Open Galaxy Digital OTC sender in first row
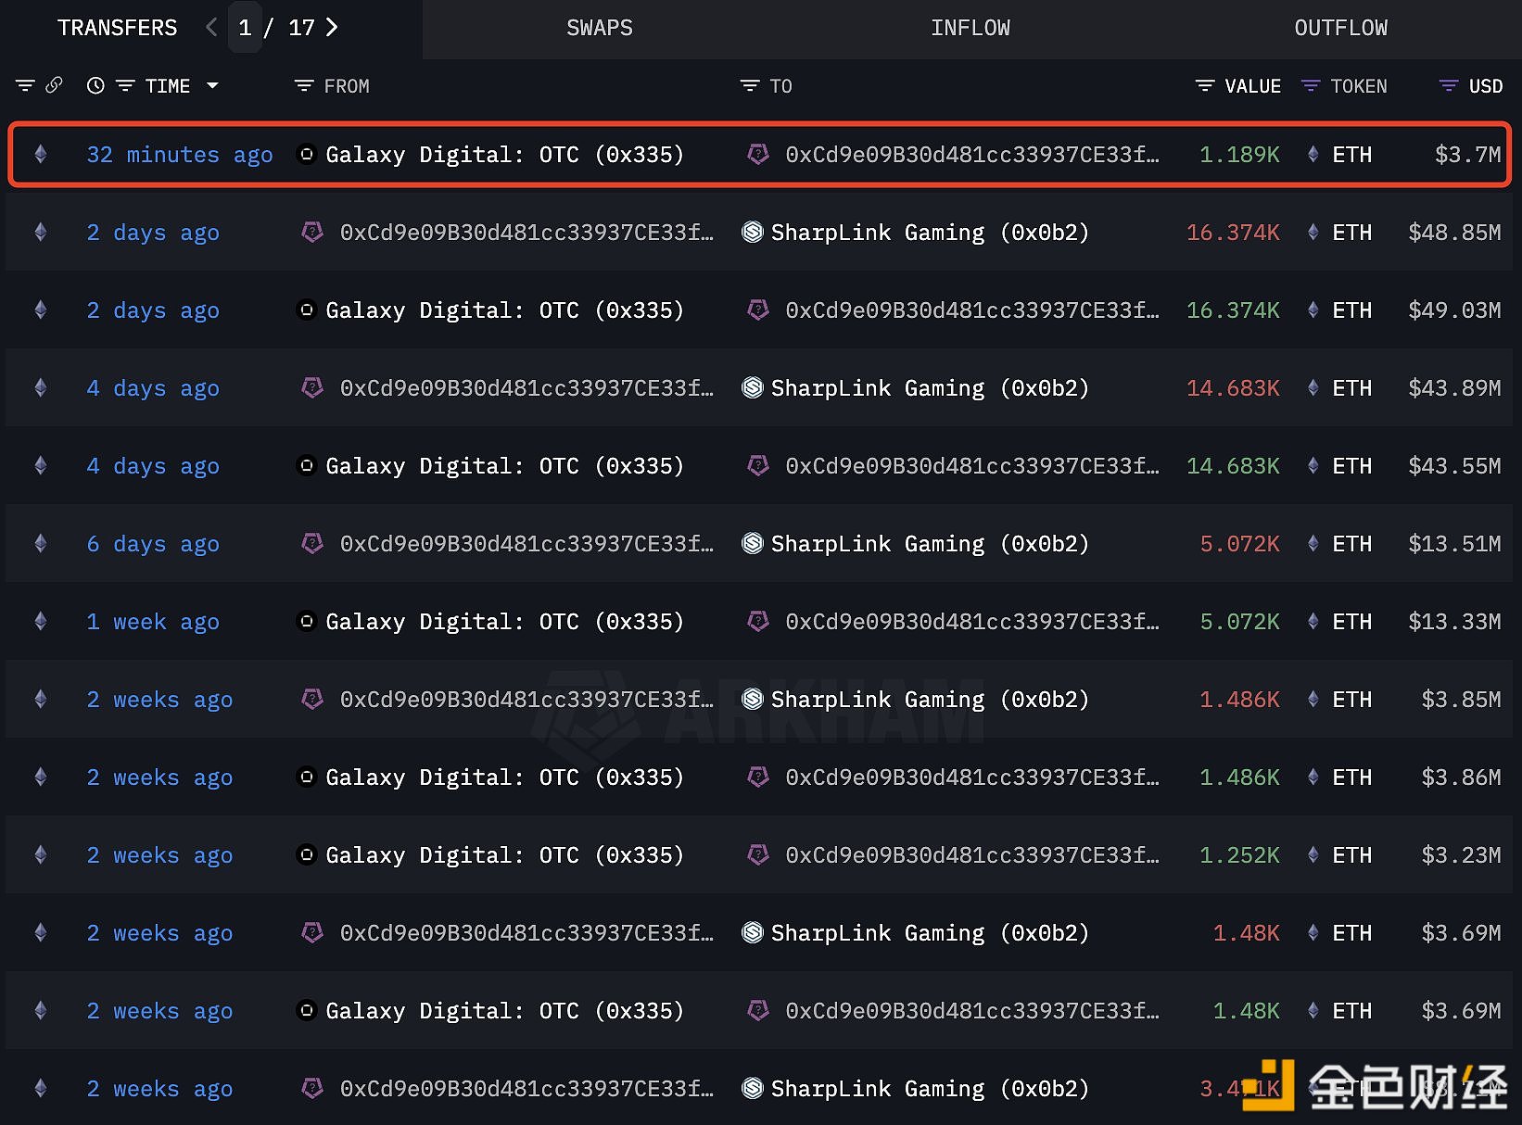 (x=503, y=155)
